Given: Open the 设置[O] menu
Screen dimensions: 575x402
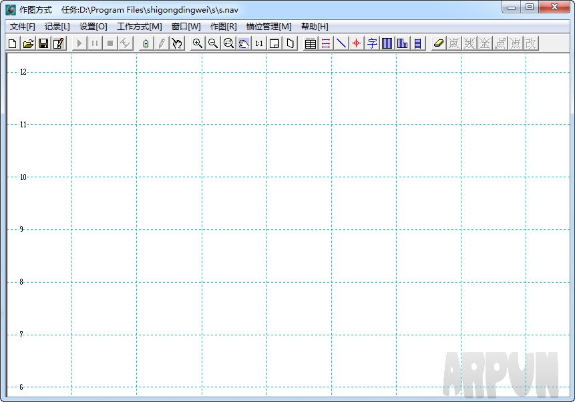Looking at the screenshot, I should (x=93, y=27).
